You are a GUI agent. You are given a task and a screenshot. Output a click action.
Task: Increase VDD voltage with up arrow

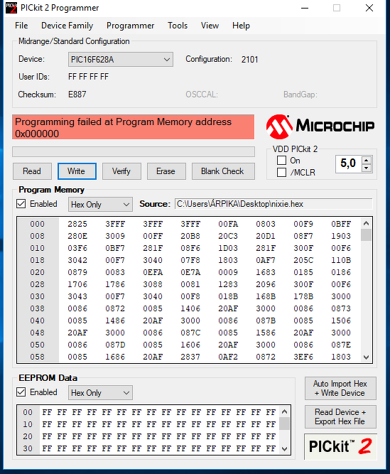point(367,160)
